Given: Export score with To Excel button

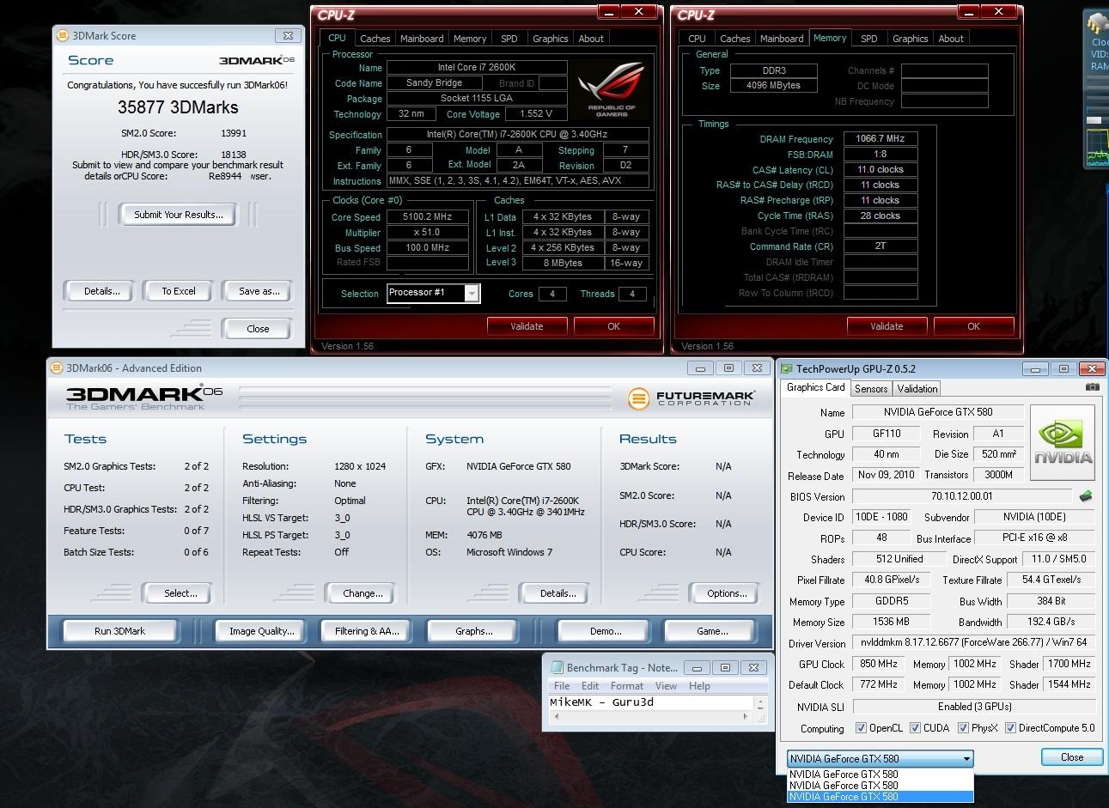Looking at the screenshot, I should tap(179, 291).
